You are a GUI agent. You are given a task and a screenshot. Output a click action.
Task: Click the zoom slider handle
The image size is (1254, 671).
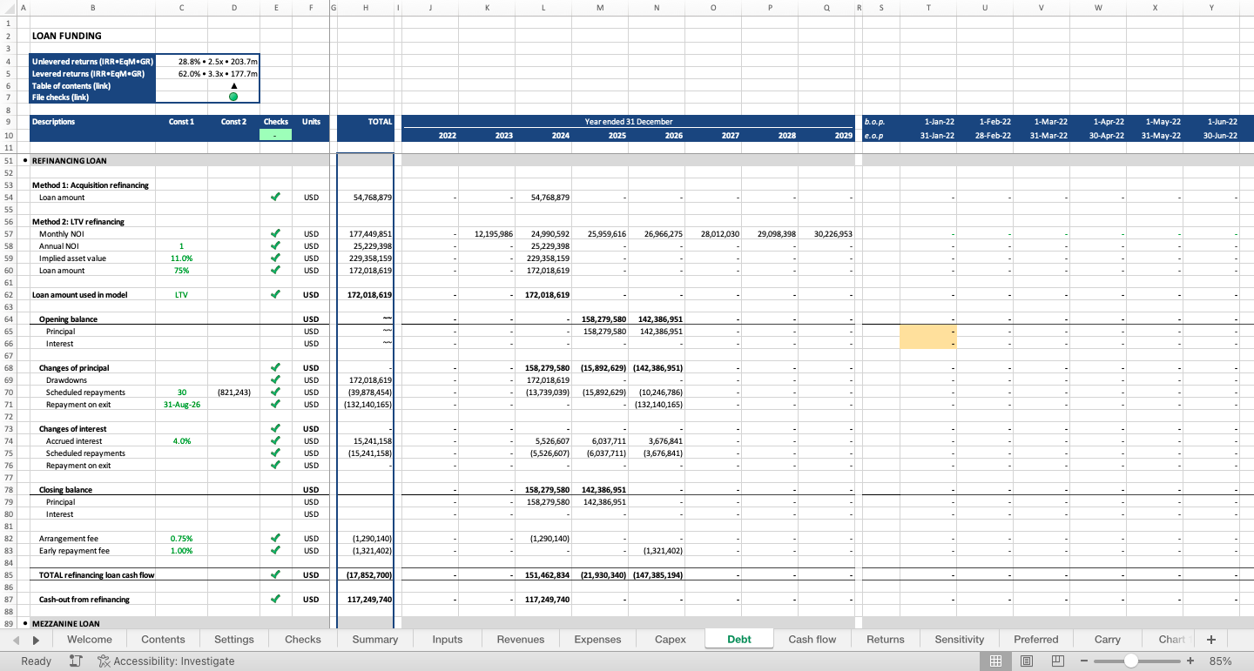pos(1130,661)
